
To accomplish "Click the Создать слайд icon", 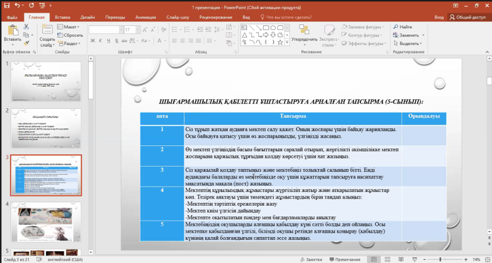I will 47,30.
